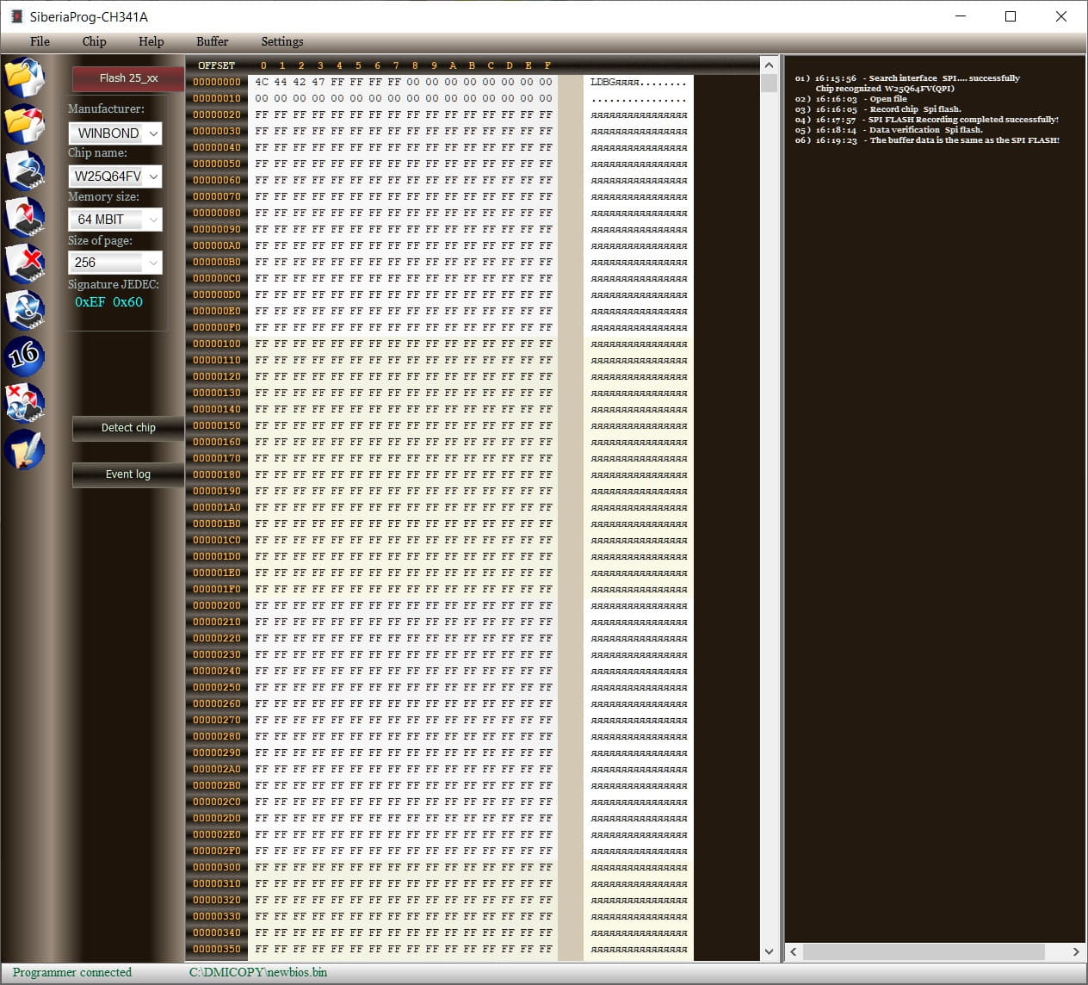Click the column header F in hex view
Image resolution: width=1088 pixels, height=985 pixels.
547,65
